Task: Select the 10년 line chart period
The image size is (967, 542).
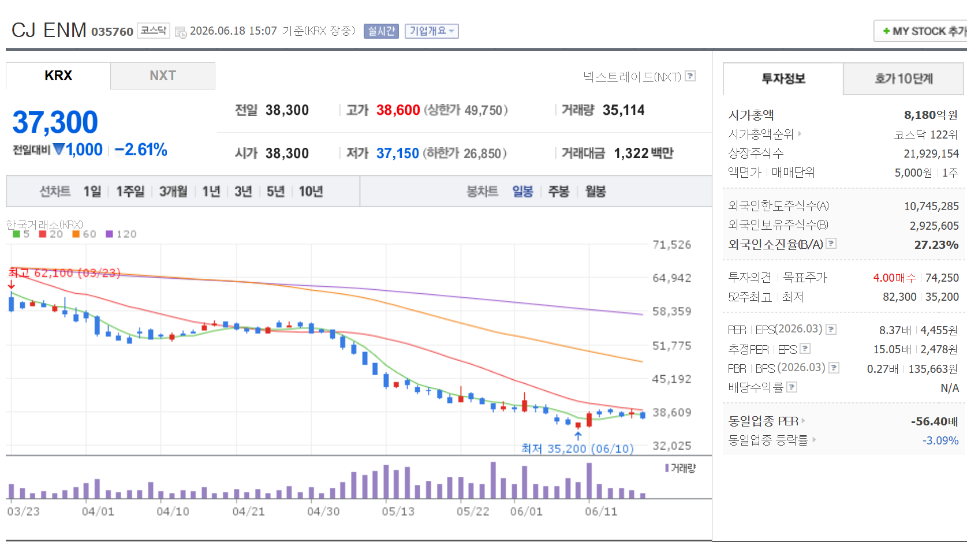Action: (x=311, y=192)
